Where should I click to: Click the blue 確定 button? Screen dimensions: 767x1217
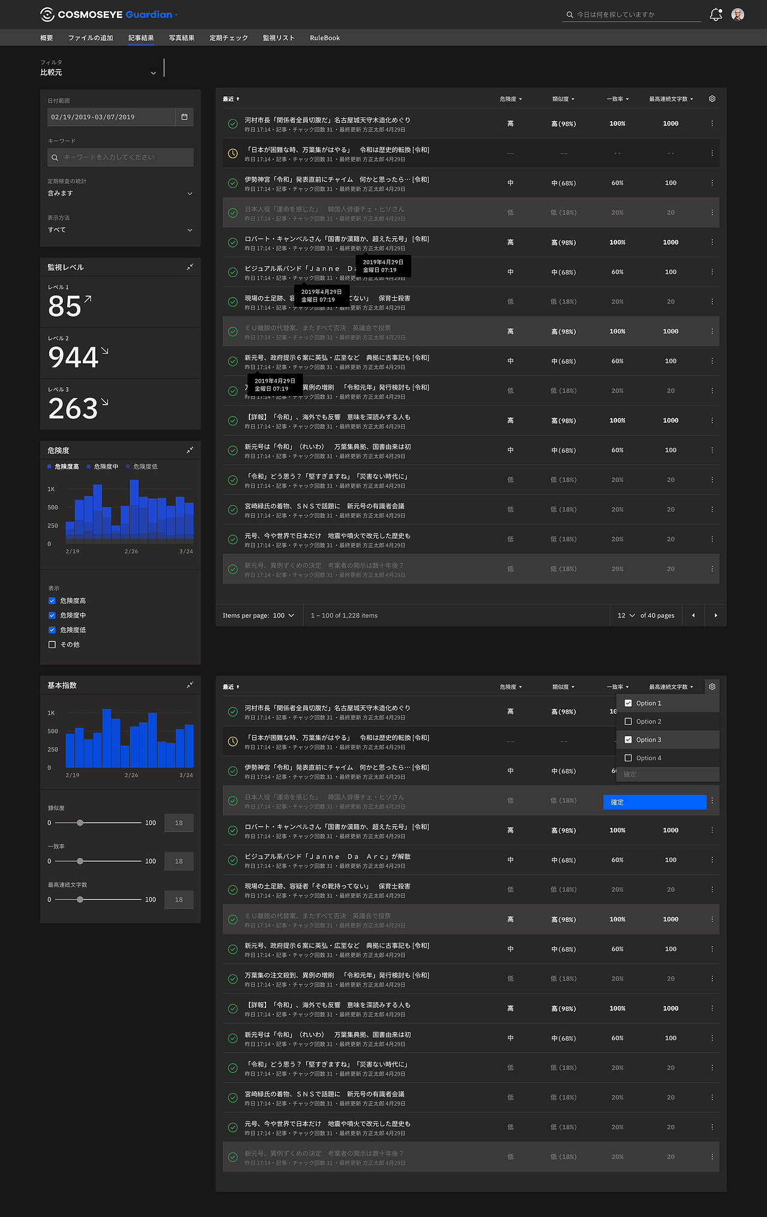(655, 802)
